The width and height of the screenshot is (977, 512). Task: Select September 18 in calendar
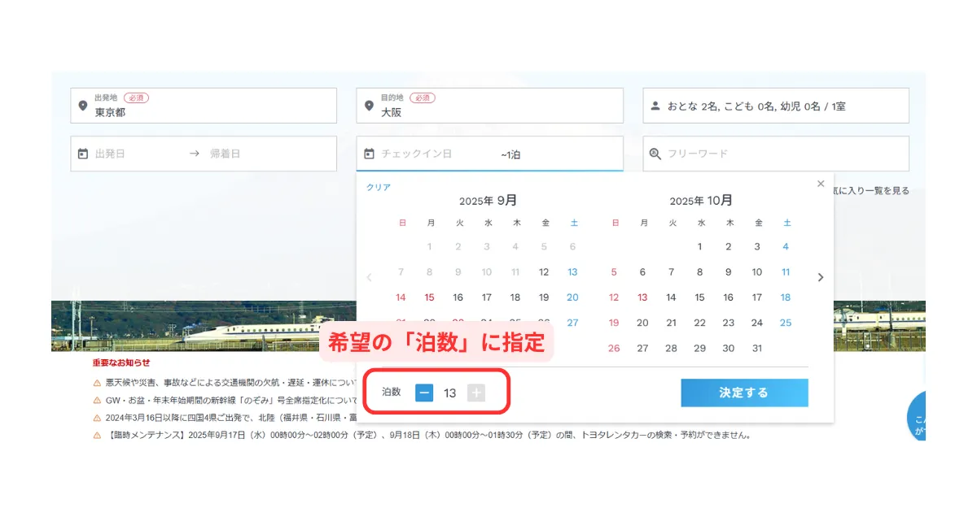515,297
